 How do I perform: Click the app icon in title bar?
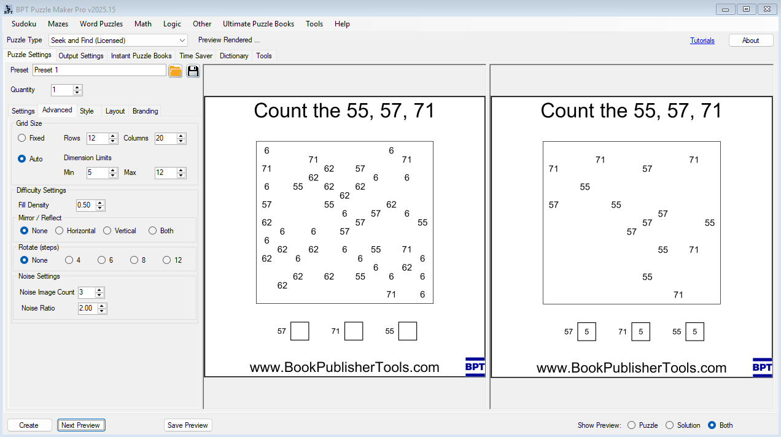(x=9, y=9)
